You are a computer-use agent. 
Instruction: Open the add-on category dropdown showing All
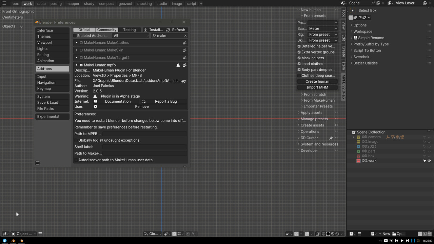(x=131, y=36)
